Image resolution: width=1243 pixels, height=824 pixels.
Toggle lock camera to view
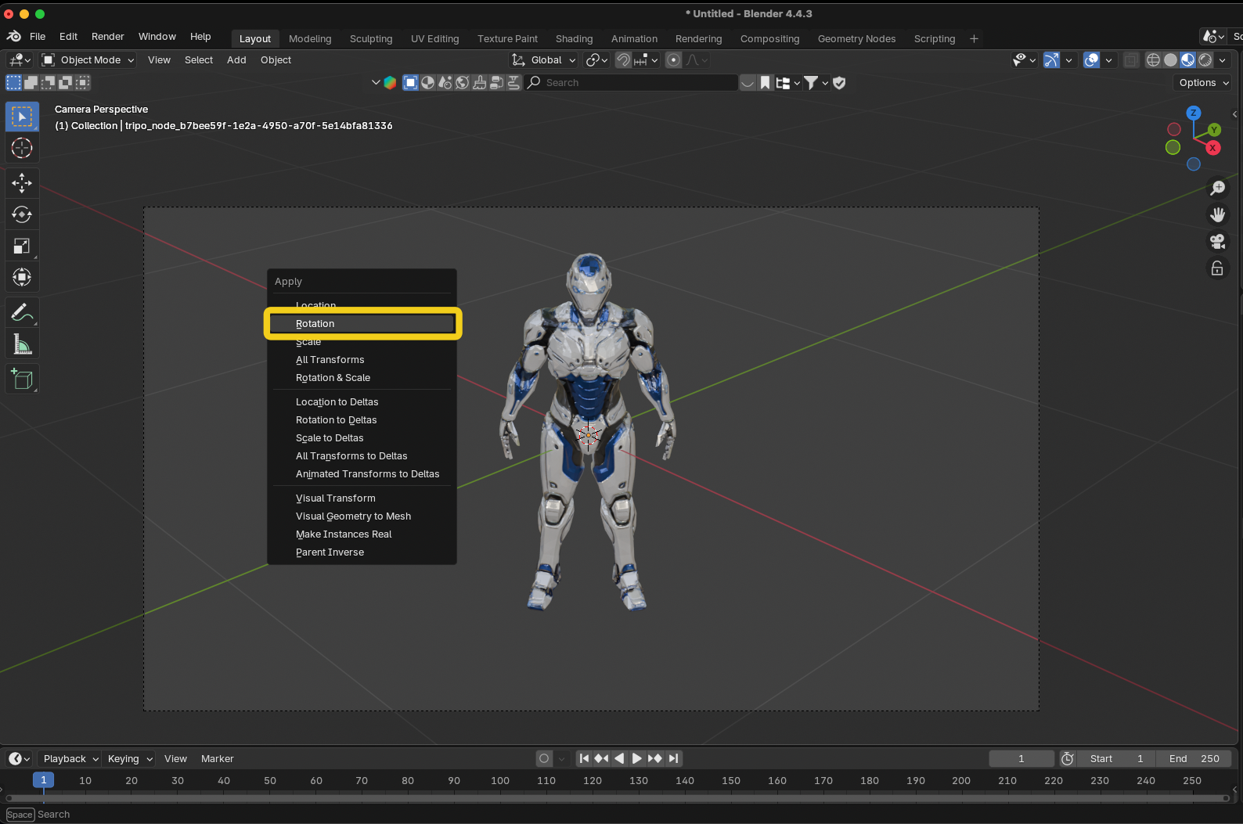pos(1217,268)
